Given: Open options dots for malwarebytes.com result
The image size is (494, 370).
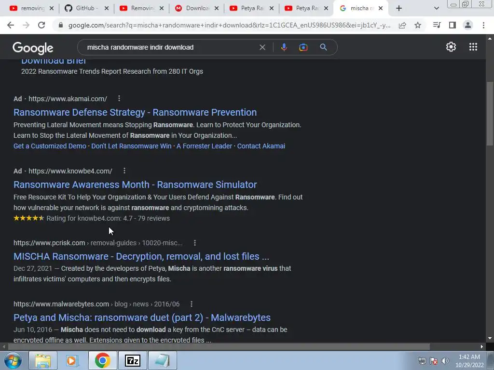Looking at the screenshot, I should point(192,304).
